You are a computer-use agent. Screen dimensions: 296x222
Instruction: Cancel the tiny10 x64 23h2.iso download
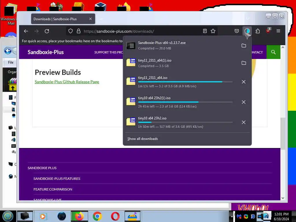(243, 122)
